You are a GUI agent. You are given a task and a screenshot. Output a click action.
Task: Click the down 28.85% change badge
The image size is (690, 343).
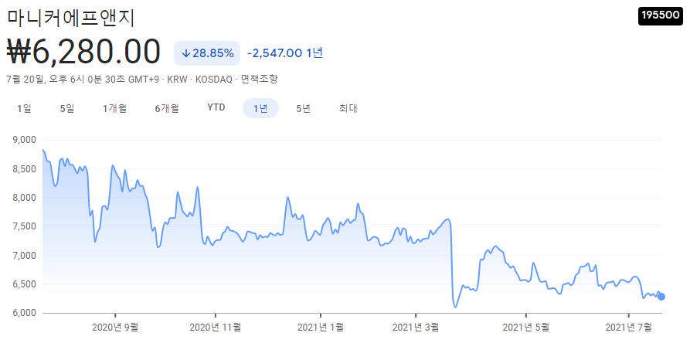tap(207, 53)
